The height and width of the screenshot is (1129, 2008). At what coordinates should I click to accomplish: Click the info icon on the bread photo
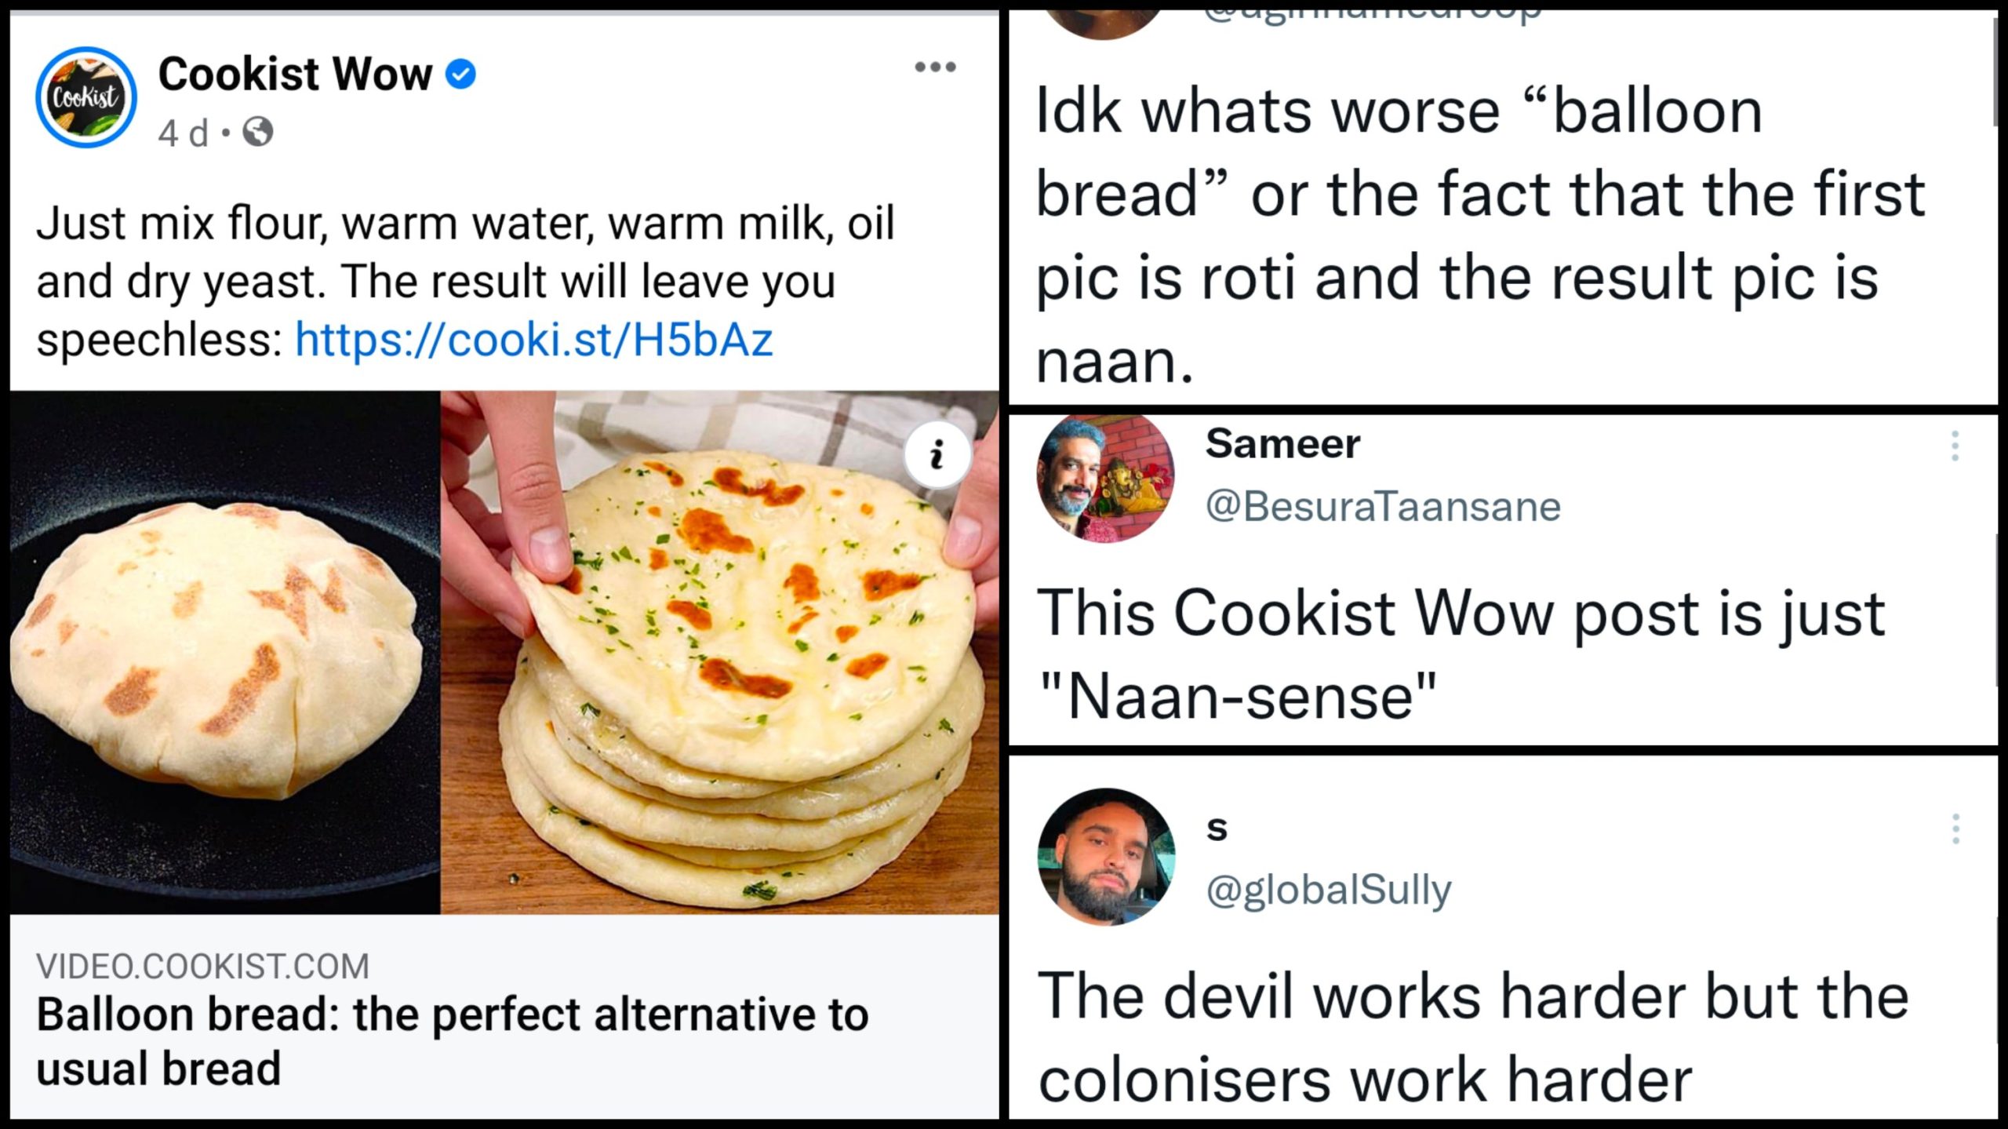coord(937,454)
